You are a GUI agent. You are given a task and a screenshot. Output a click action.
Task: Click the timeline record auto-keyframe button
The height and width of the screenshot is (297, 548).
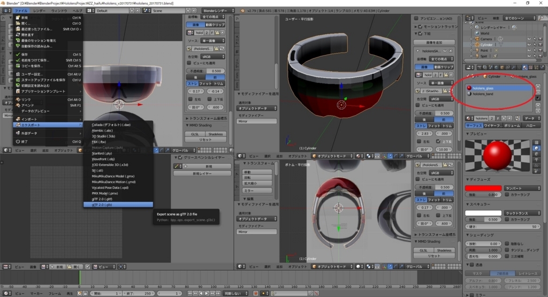click(x=256, y=293)
